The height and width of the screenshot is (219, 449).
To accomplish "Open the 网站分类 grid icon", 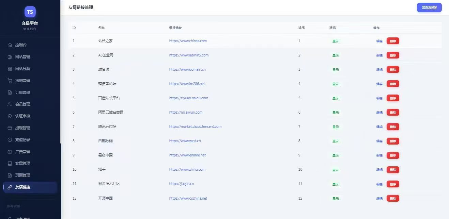I will [x=10, y=69].
